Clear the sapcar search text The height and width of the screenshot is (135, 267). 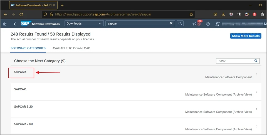point(171,23)
